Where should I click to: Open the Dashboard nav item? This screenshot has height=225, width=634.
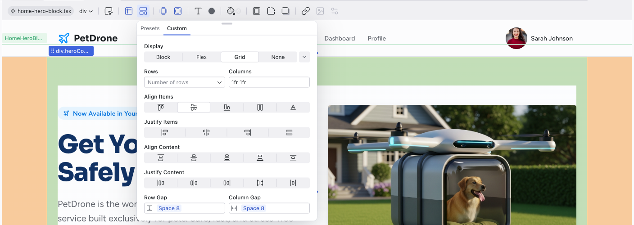point(340,38)
